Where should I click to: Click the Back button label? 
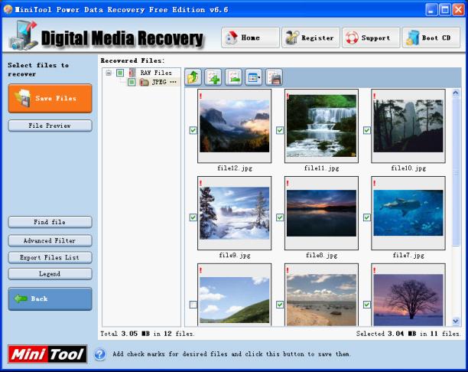[x=40, y=299]
